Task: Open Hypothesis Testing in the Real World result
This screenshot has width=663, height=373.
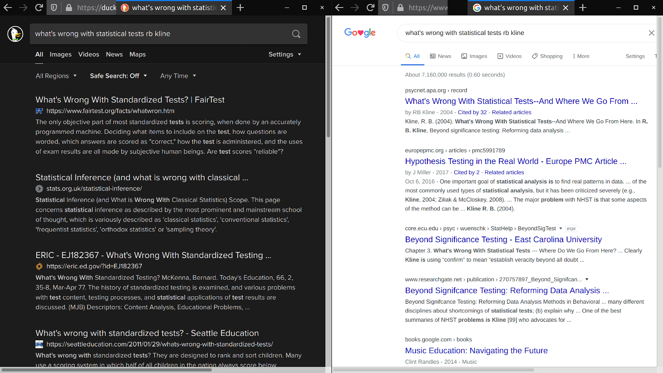Action: click(x=516, y=161)
